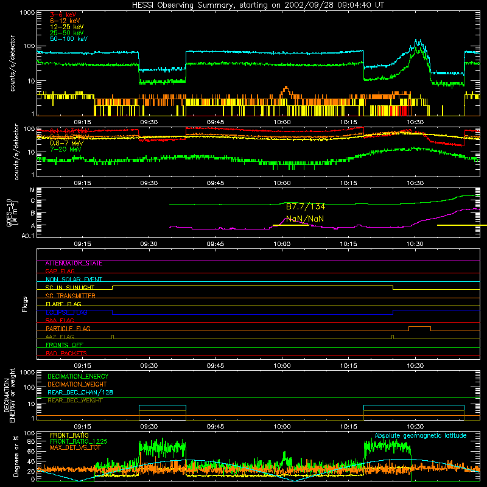Click the cyan 50-100 keV peak near 10:30
The height and width of the screenshot is (487, 487).
point(418,43)
